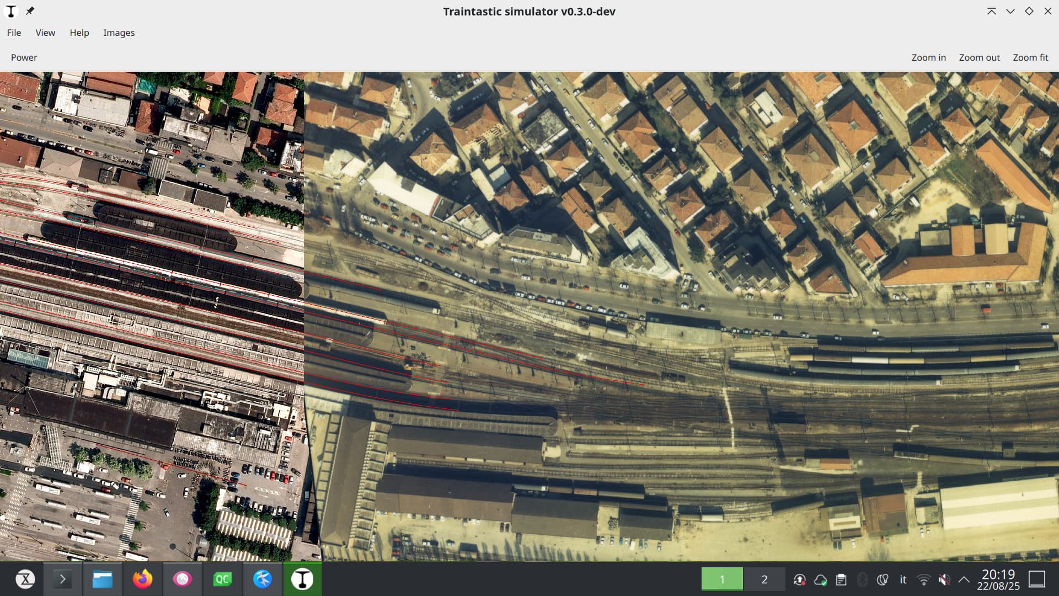This screenshot has width=1059, height=596.
Task: Open Qt Creator from taskbar
Action: click(x=222, y=579)
